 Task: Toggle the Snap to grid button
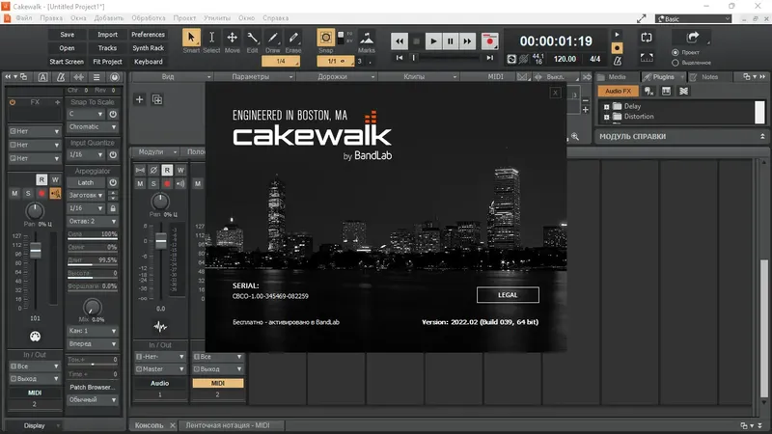tap(325, 38)
